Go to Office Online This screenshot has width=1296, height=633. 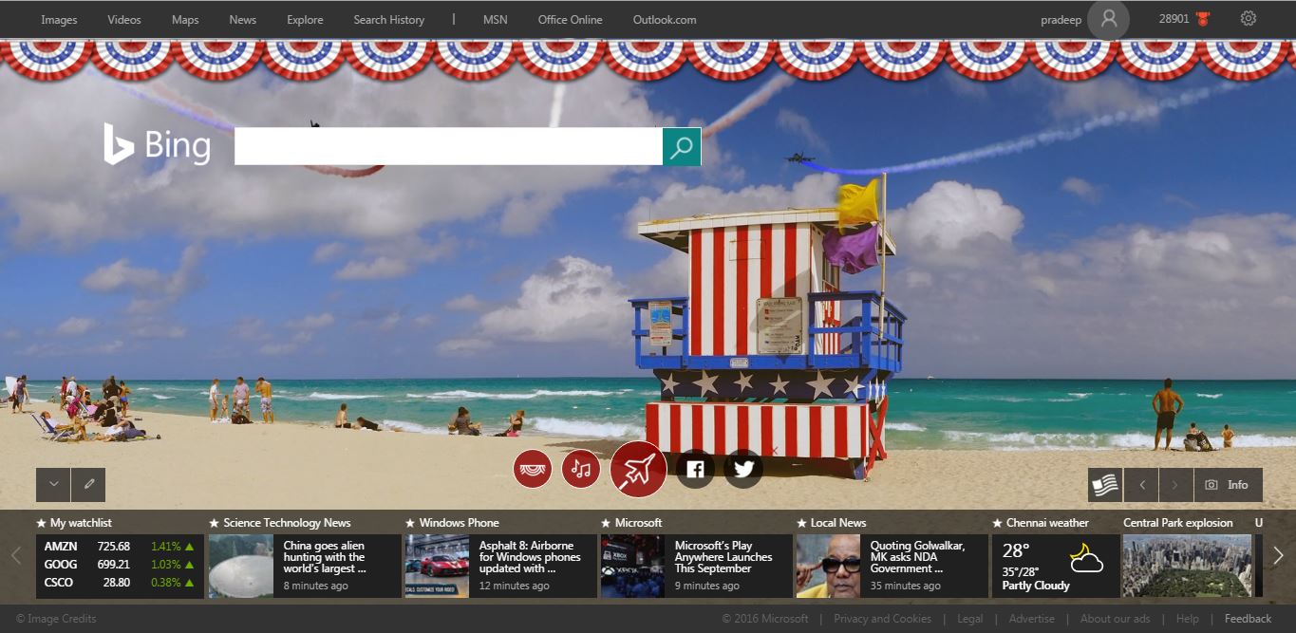[571, 19]
